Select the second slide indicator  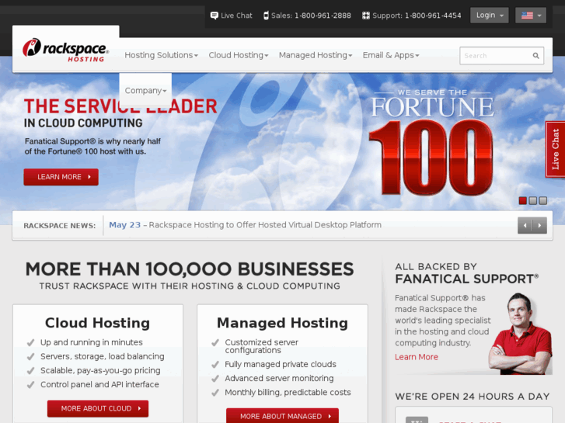[x=533, y=200]
